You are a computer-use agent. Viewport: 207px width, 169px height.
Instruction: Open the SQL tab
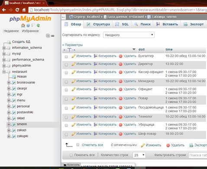tap(122, 24)
